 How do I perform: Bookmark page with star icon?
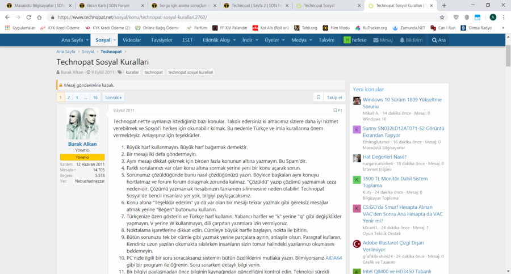click(442, 17)
